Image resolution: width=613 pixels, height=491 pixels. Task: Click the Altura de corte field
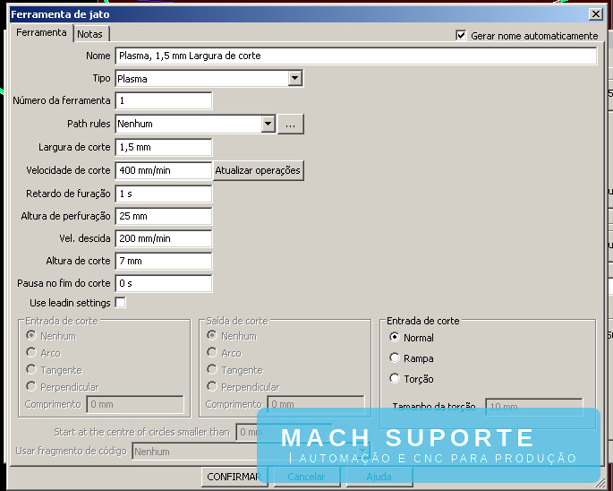pyautogui.click(x=164, y=261)
